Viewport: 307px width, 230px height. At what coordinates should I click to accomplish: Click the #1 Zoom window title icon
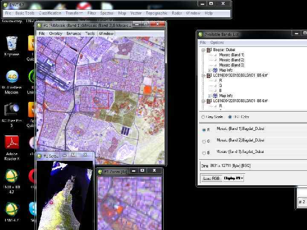100,172
